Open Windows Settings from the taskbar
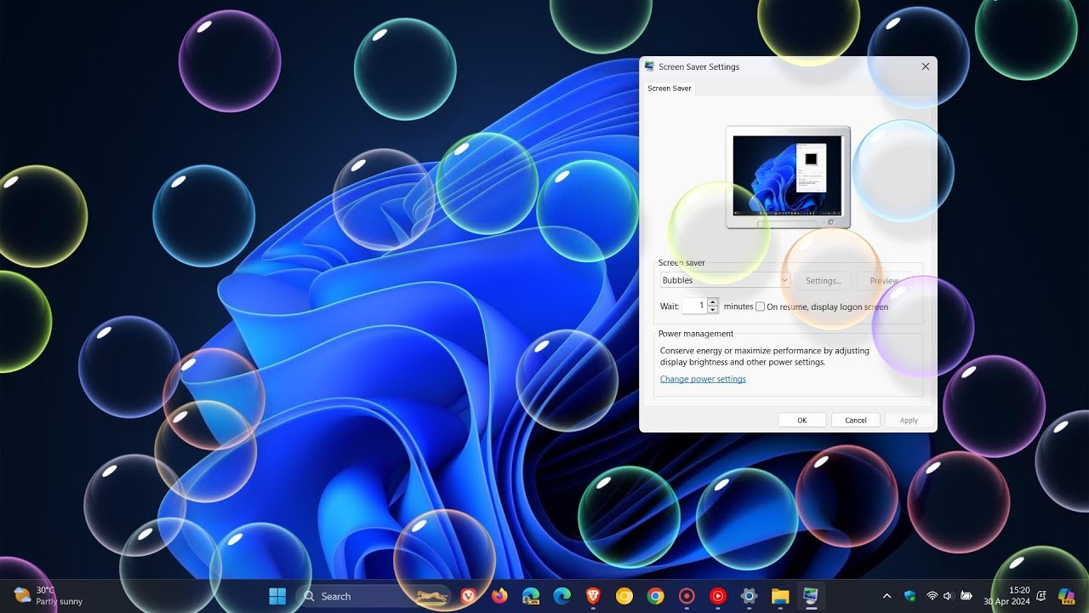The image size is (1089, 613). pos(749,596)
